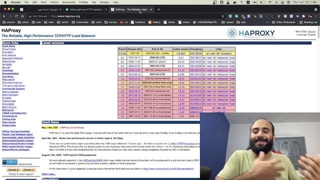Open the 2.5-dev branch link
320x180 pixels.
122,53
